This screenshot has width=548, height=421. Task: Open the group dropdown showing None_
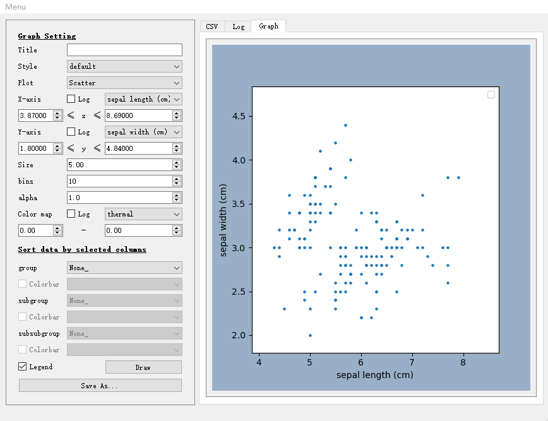tap(124, 268)
